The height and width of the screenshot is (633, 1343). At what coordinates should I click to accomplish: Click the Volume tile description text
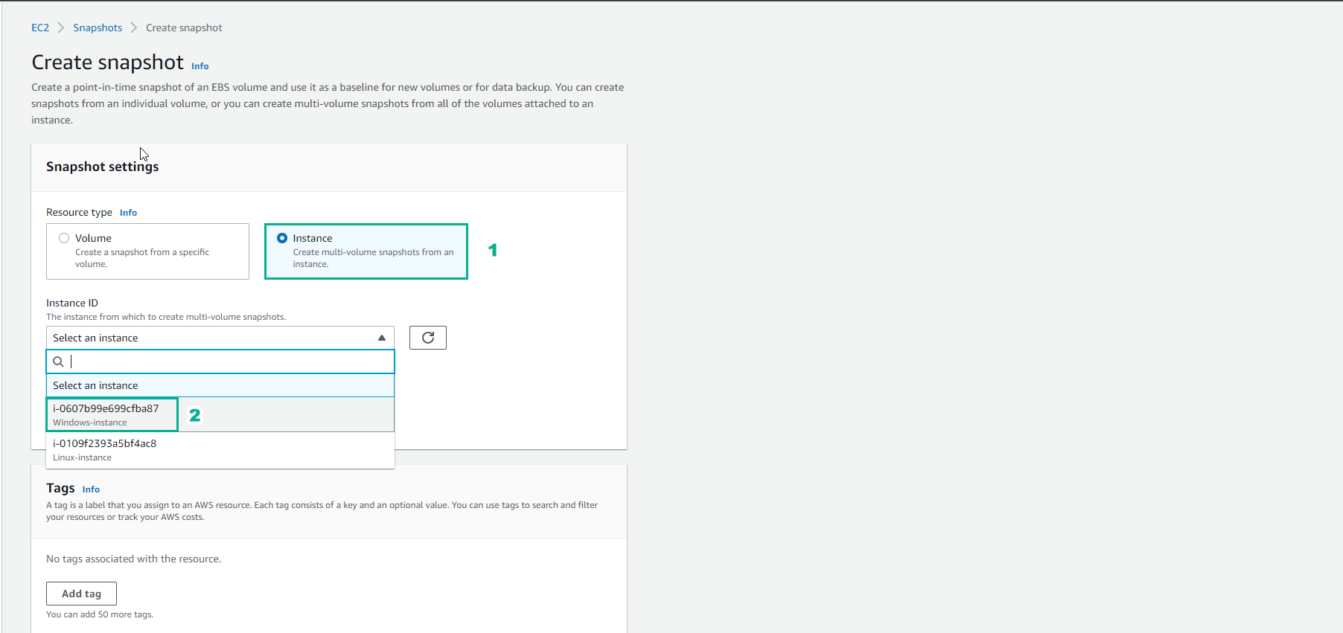coord(141,258)
